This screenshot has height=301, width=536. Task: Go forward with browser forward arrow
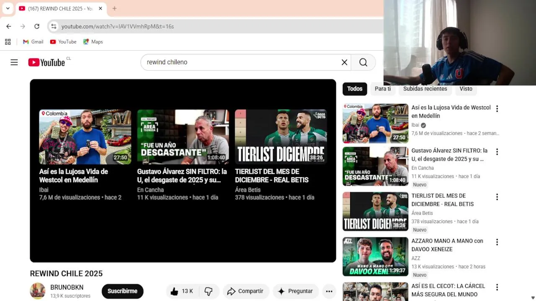[23, 26]
